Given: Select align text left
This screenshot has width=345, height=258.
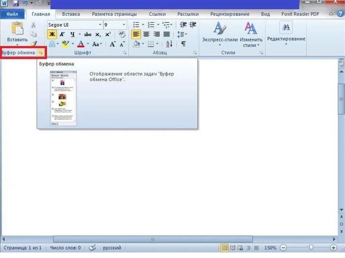Looking at the screenshot, I should click(136, 34).
